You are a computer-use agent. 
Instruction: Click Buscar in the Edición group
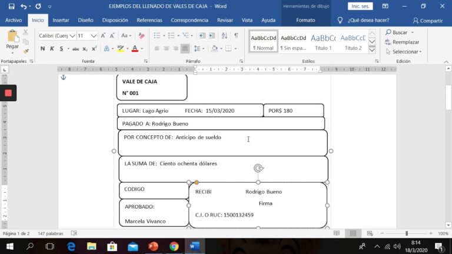point(397,32)
